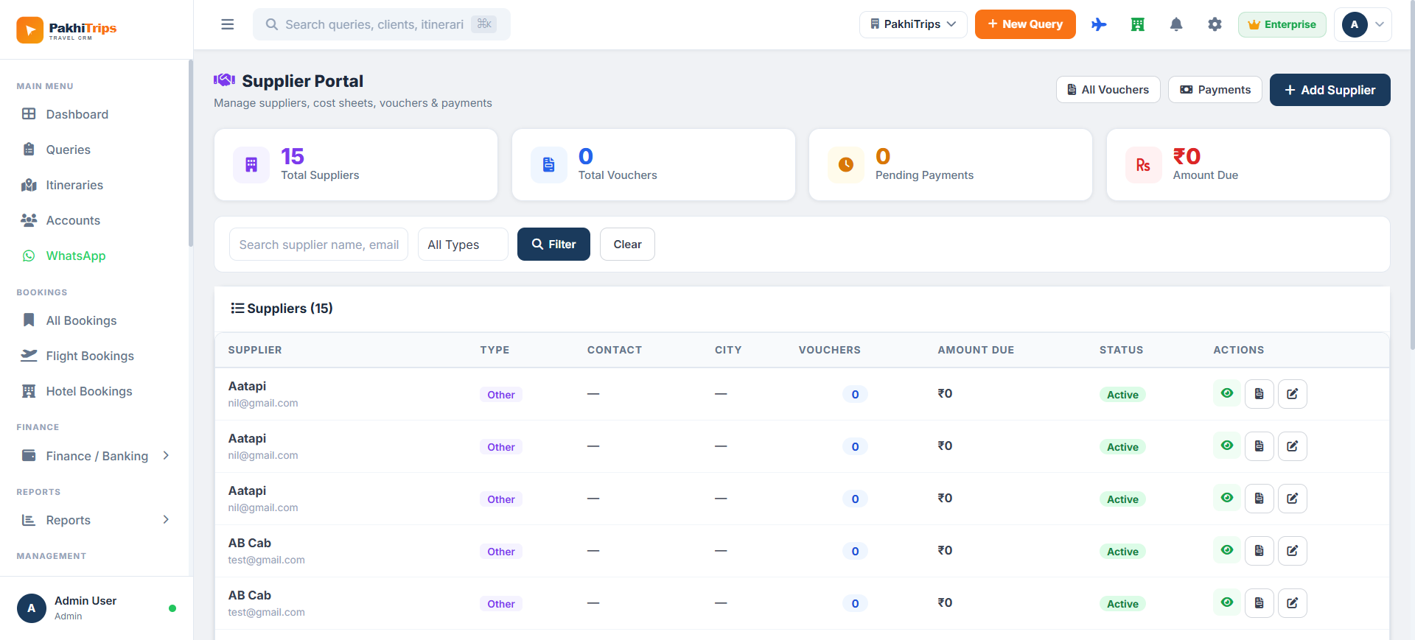View the first AB Cab supplier via eye icon
Image resolution: width=1415 pixels, height=640 pixels.
pos(1227,550)
